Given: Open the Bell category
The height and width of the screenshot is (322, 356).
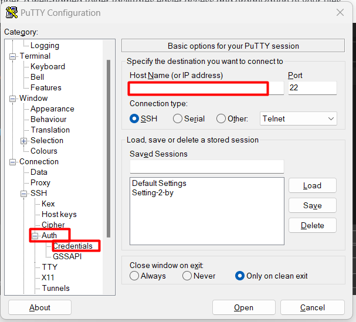Looking at the screenshot, I should [37, 77].
